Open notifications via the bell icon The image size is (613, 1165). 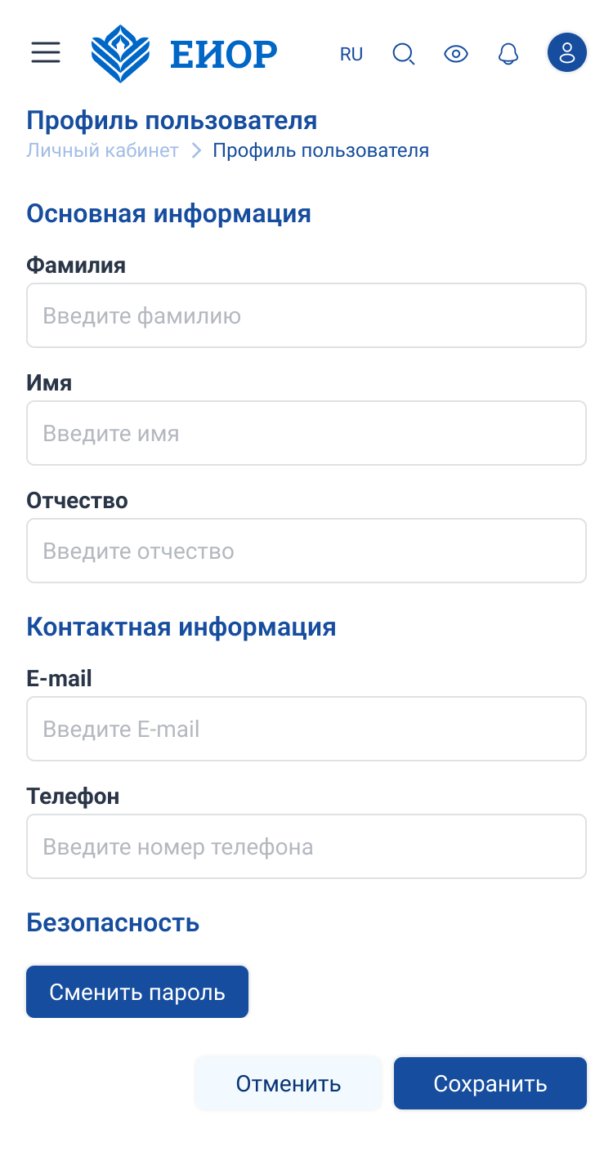coord(508,55)
